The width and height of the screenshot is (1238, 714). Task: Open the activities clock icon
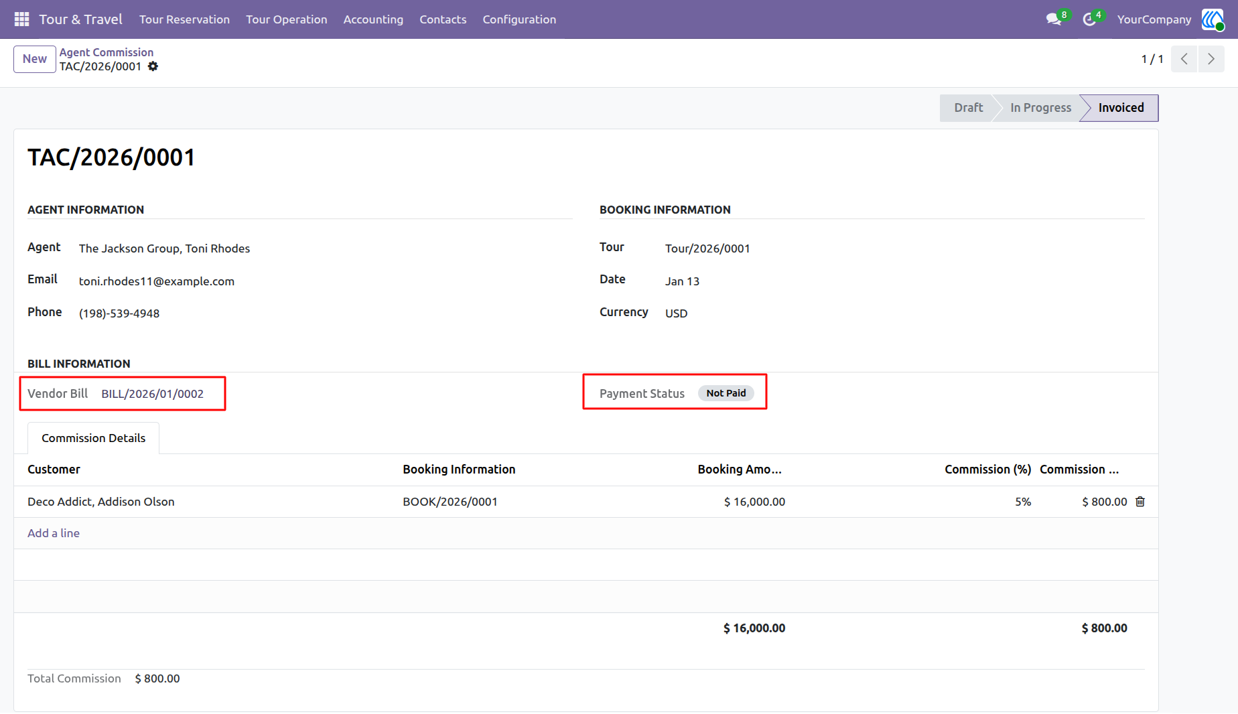coord(1089,19)
